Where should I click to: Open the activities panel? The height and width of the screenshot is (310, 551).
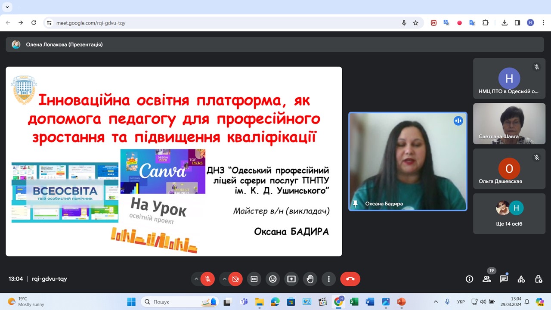click(521, 279)
